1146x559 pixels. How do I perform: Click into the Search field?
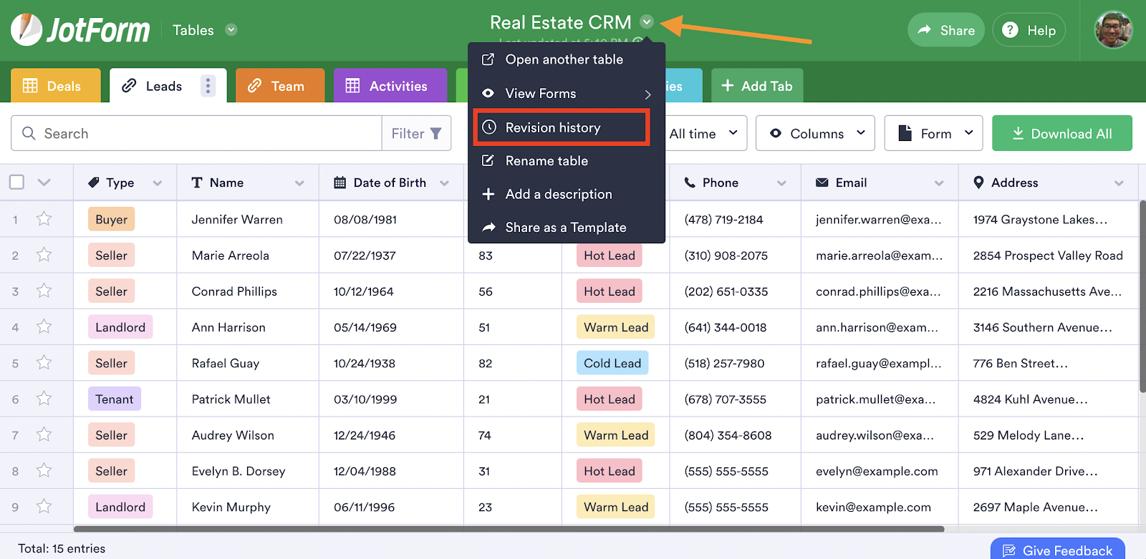[x=196, y=133]
